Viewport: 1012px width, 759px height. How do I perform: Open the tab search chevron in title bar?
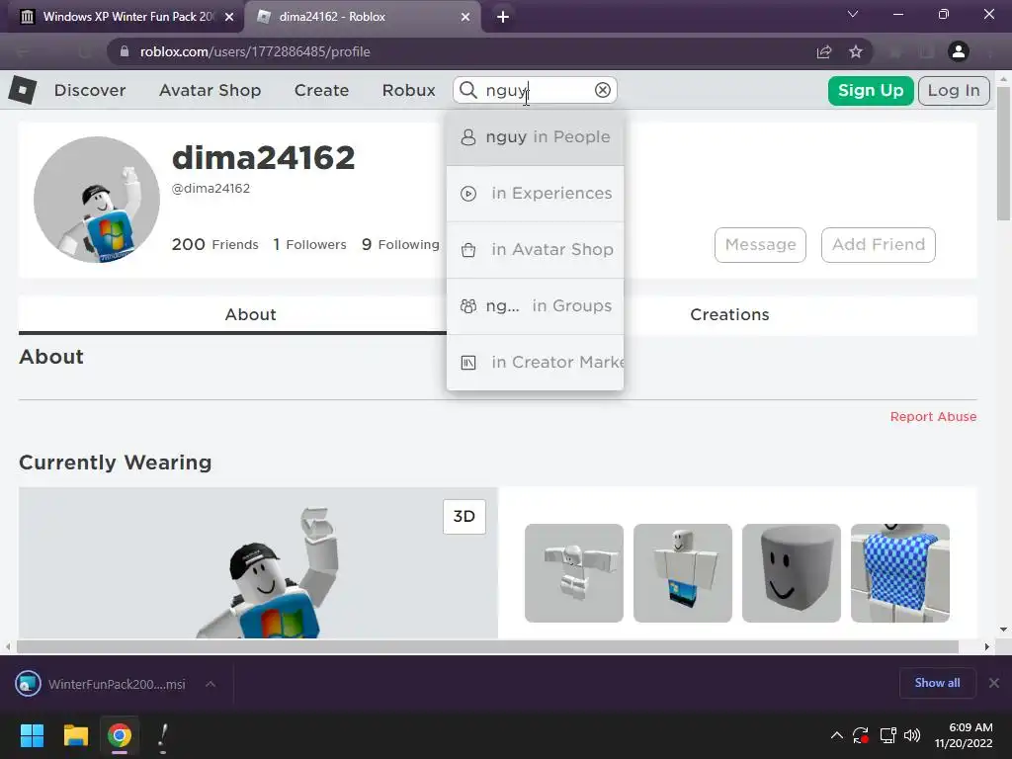852,14
